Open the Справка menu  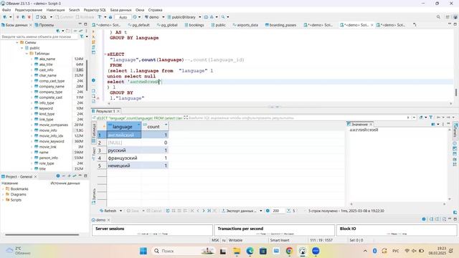155,10
